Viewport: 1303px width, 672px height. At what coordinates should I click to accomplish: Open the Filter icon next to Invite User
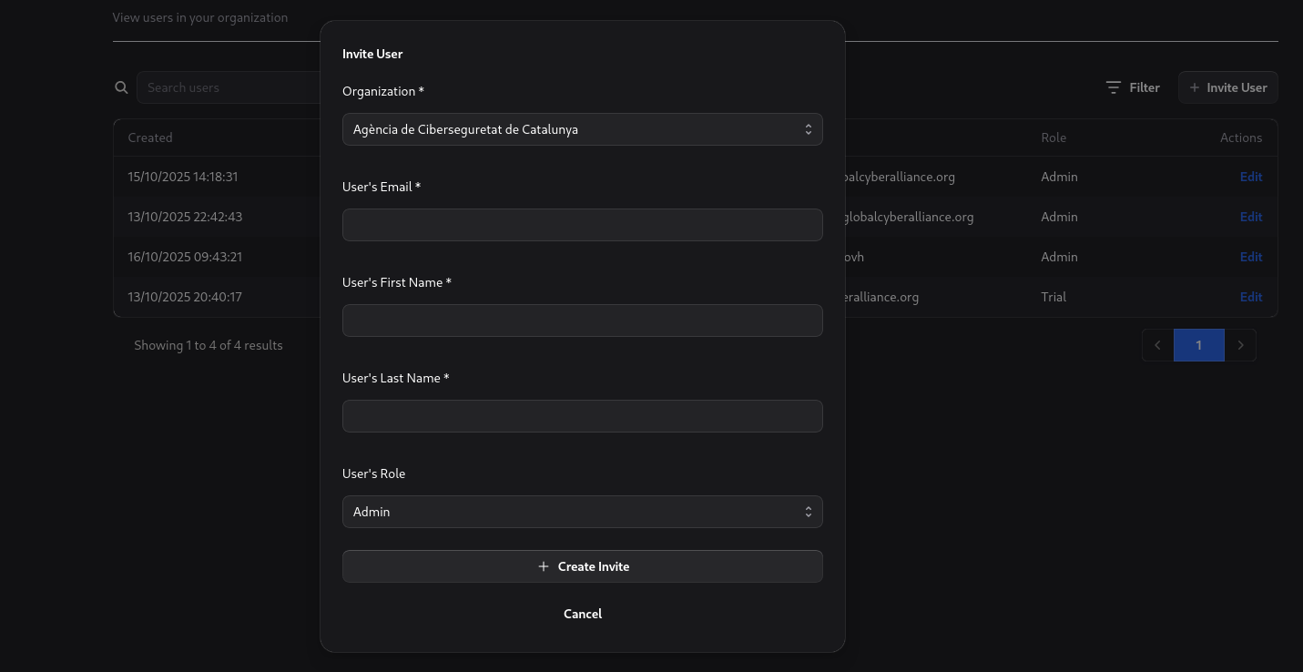click(1114, 87)
